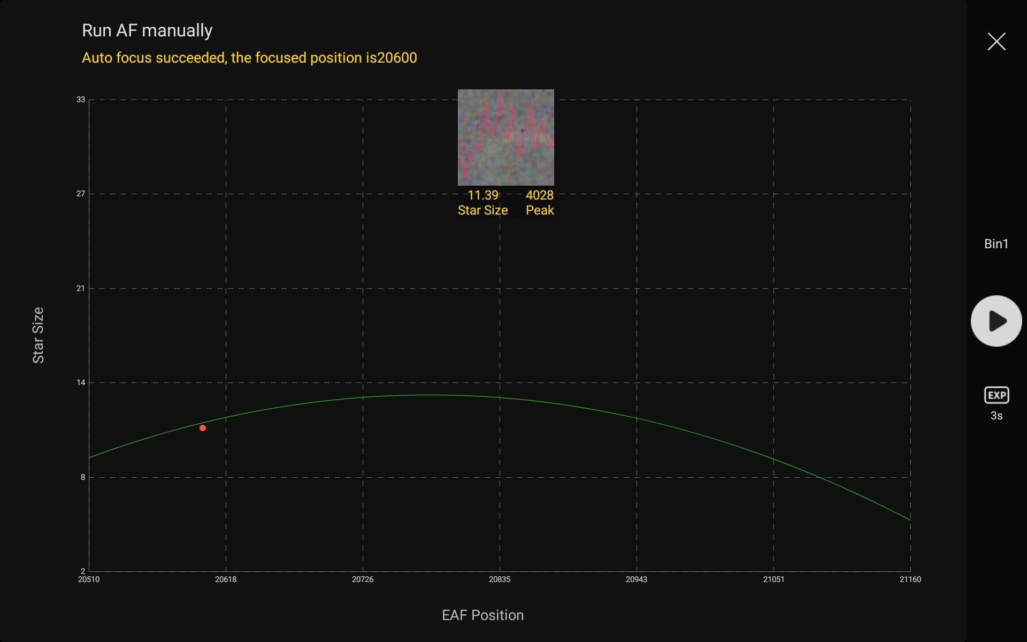This screenshot has height=642, width=1027.
Task: Click the Run AF manually title
Action: [x=147, y=30]
